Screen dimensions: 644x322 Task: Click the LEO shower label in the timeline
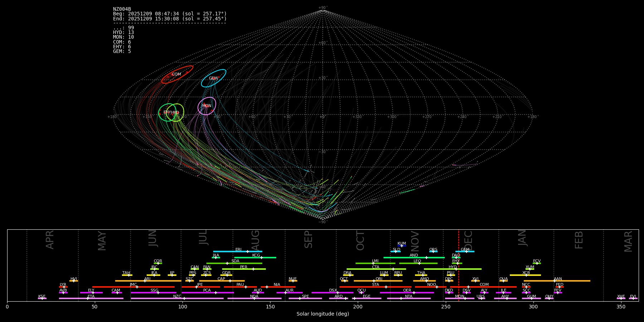click(x=418, y=261)
